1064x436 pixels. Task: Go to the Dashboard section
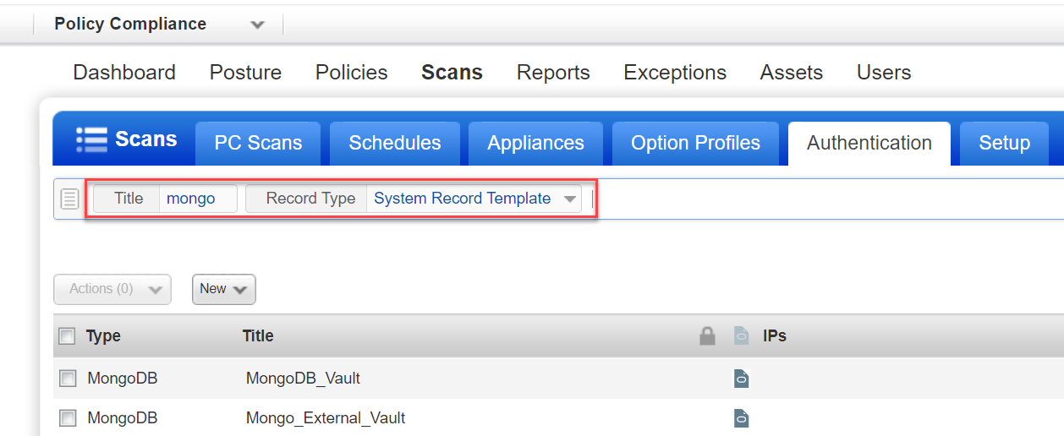(x=124, y=73)
